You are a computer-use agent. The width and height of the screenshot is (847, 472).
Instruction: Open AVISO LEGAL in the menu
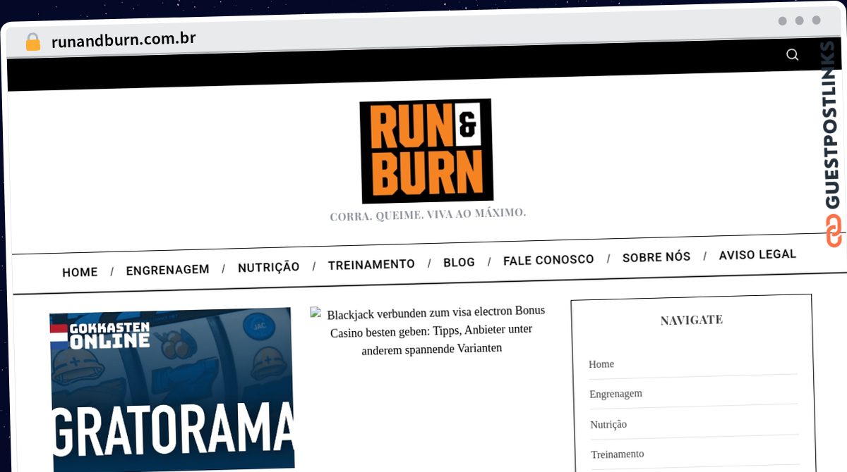(x=757, y=254)
